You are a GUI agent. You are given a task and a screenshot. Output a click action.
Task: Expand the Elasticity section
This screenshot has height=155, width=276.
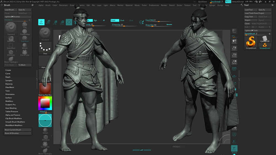click(9, 84)
